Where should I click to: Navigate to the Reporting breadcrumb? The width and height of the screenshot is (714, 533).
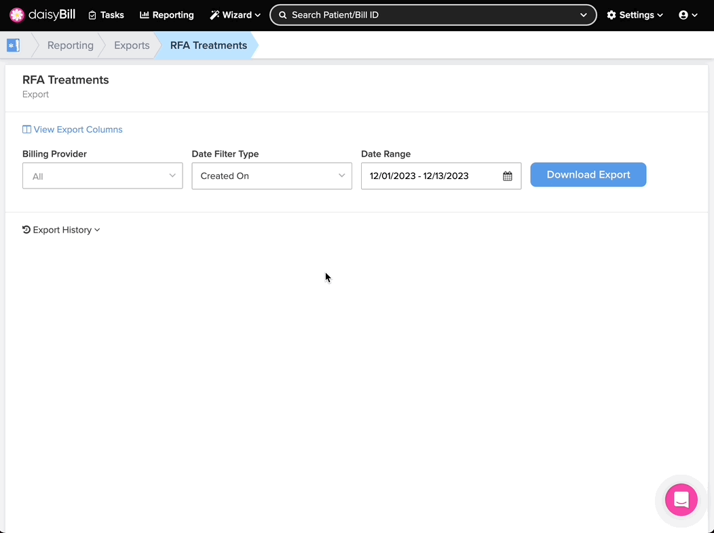coord(71,45)
